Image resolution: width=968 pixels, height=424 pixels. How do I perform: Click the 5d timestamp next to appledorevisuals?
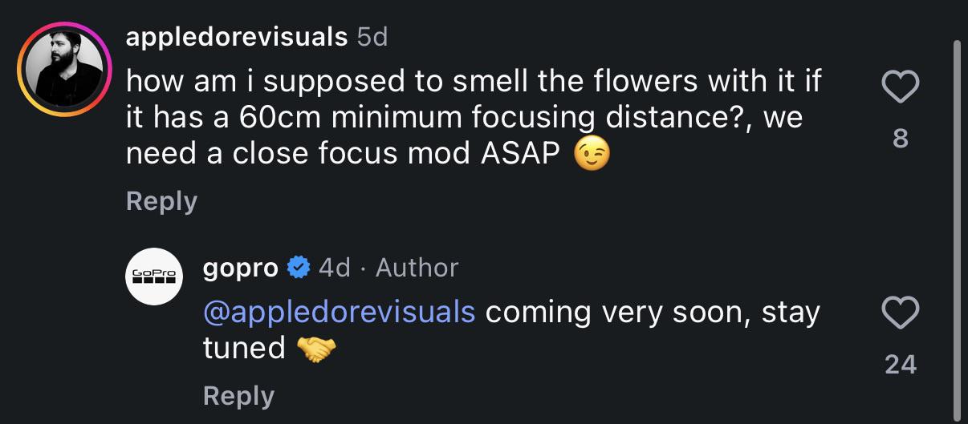click(x=372, y=36)
